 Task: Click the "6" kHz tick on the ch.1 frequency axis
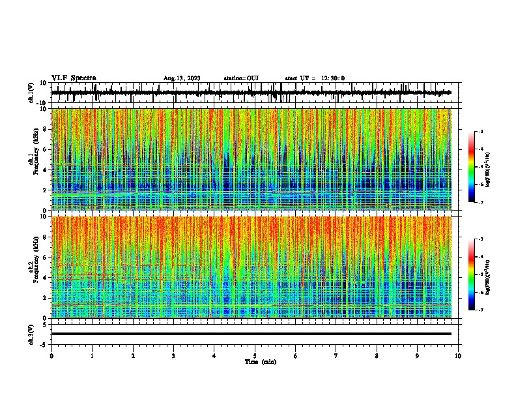pos(45,149)
